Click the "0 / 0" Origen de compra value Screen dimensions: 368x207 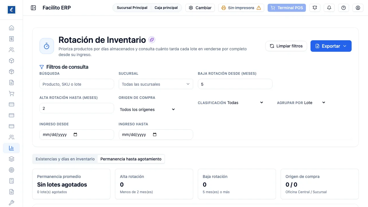[292, 185]
